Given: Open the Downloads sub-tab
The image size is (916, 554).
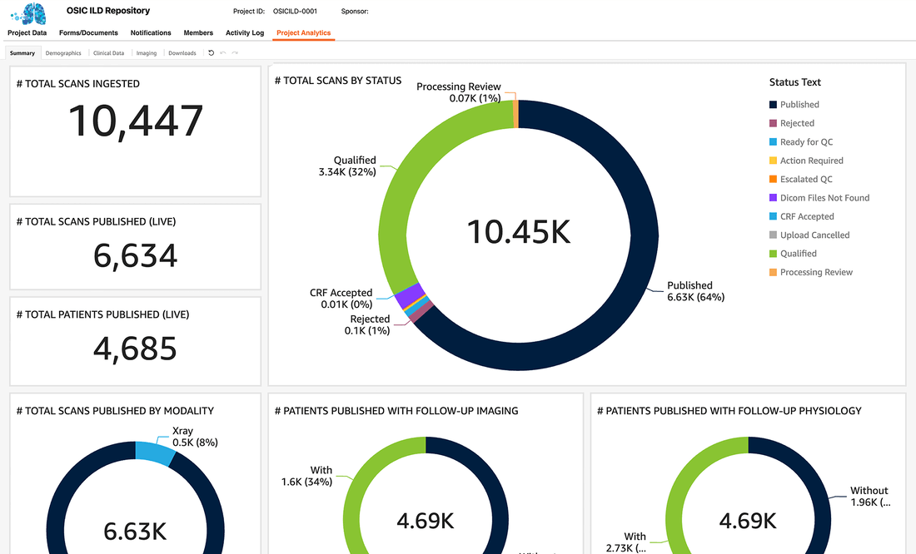Looking at the screenshot, I should (182, 53).
